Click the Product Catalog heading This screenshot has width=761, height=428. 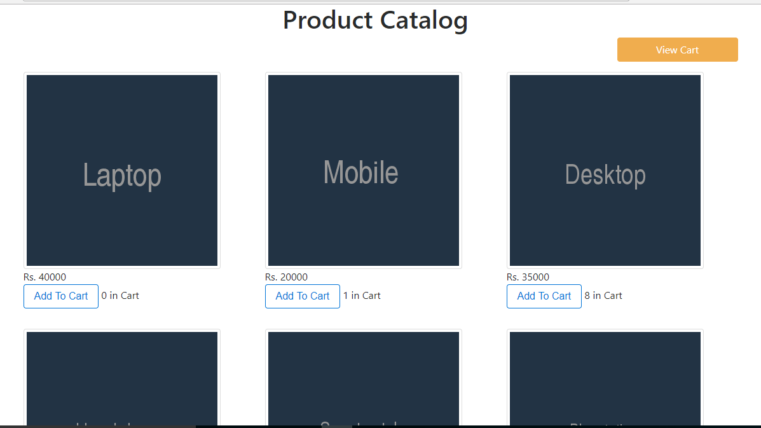375,20
